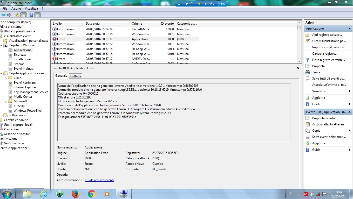
Task: Click the Up one level folder icon
Action: (x=17, y=15)
